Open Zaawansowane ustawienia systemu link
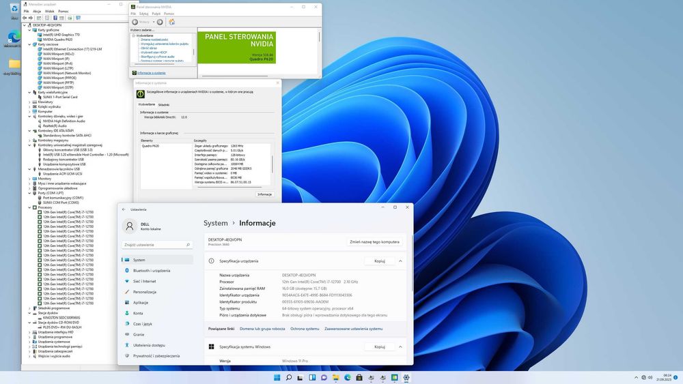 [x=354, y=329]
